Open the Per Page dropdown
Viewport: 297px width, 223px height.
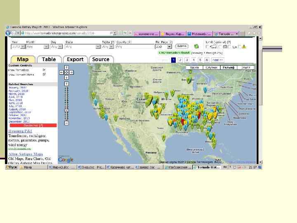tap(163, 47)
